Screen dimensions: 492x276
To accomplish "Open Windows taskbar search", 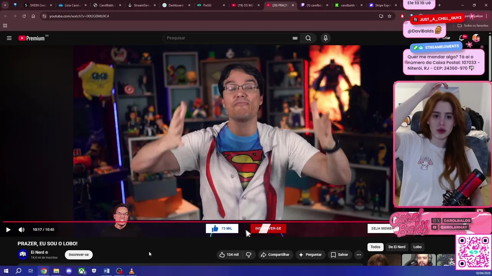I will point(18,271).
